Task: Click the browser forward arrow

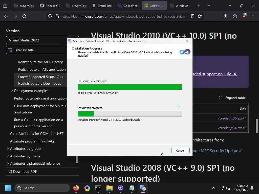Action: pos(15,16)
